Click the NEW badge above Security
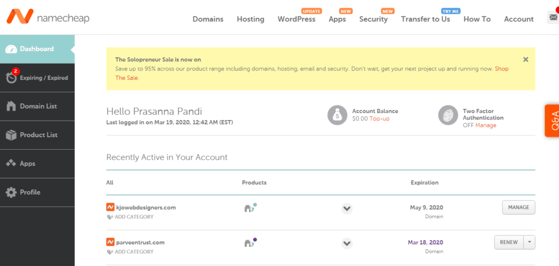The height and width of the screenshot is (266, 559). pyautogui.click(x=388, y=11)
